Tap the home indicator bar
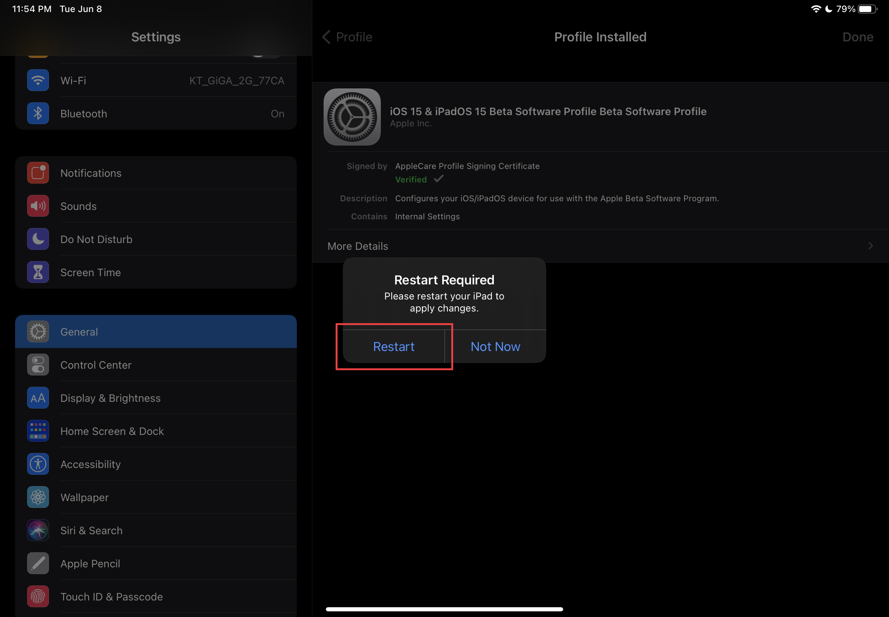The width and height of the screenshot is (889, 617). pos(444,609)
